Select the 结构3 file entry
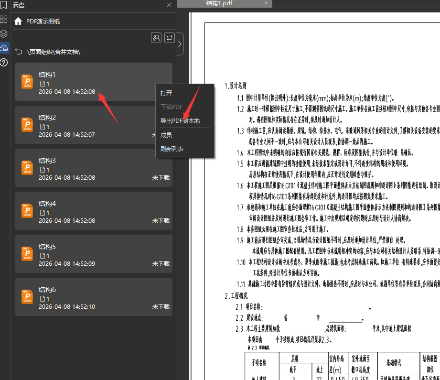The image size is (440, 380). 94,168
